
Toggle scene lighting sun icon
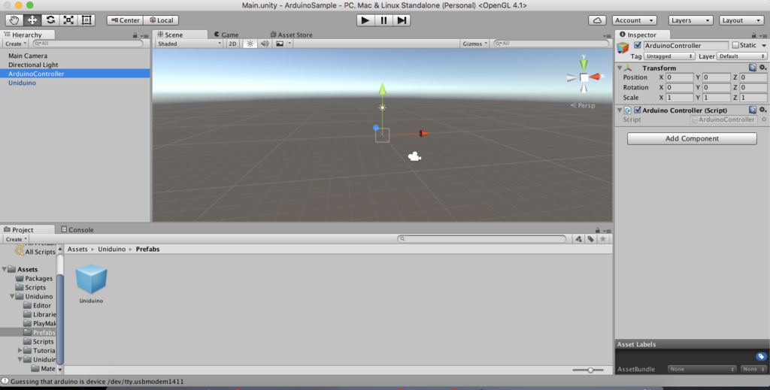250,44
